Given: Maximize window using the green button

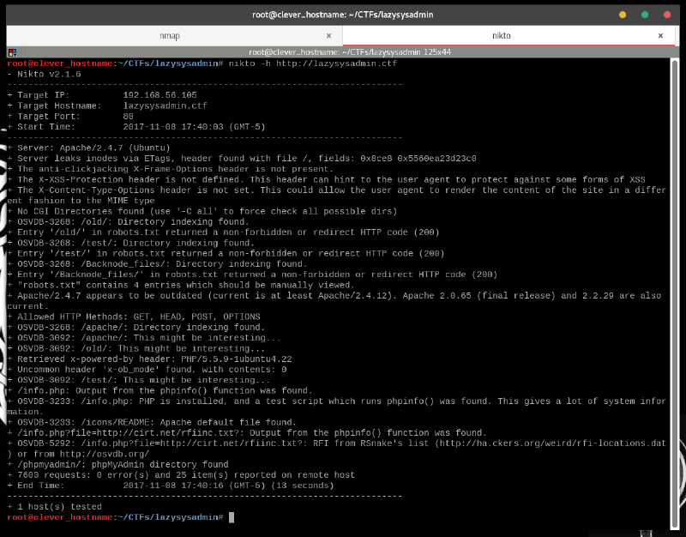Looking at the screenshot, I should [645, 15].
